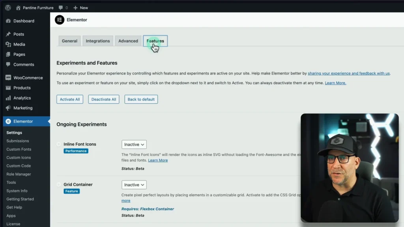
Task: Open sharing your experience and feedback link
Action: [x=349, y=73]
